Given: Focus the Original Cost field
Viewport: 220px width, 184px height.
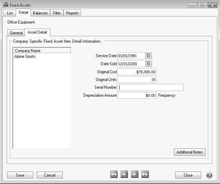Looking at the screenshot, I should click(x=137, y=72).
